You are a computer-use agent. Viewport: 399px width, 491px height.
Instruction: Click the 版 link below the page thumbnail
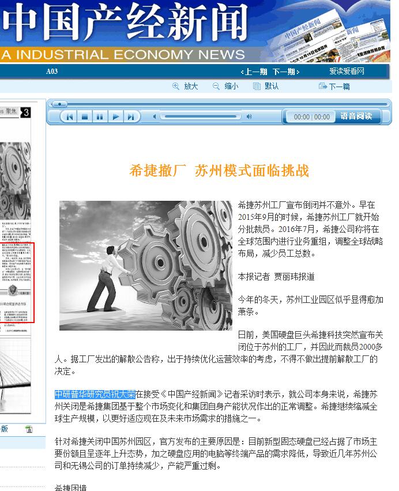point(5,429)
